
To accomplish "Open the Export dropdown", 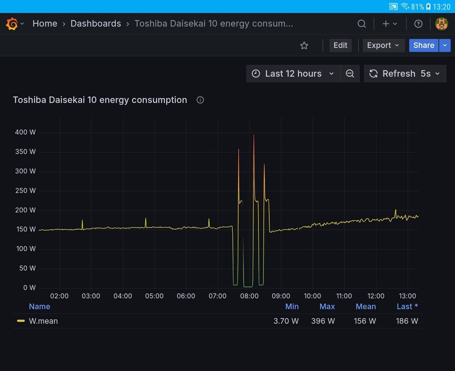I will tap(383, 45).
